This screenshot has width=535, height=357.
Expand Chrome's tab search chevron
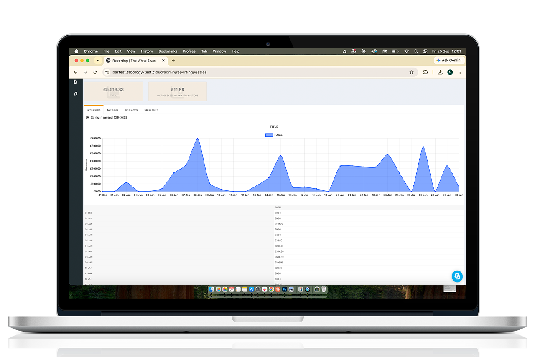(x=98, y=61)
